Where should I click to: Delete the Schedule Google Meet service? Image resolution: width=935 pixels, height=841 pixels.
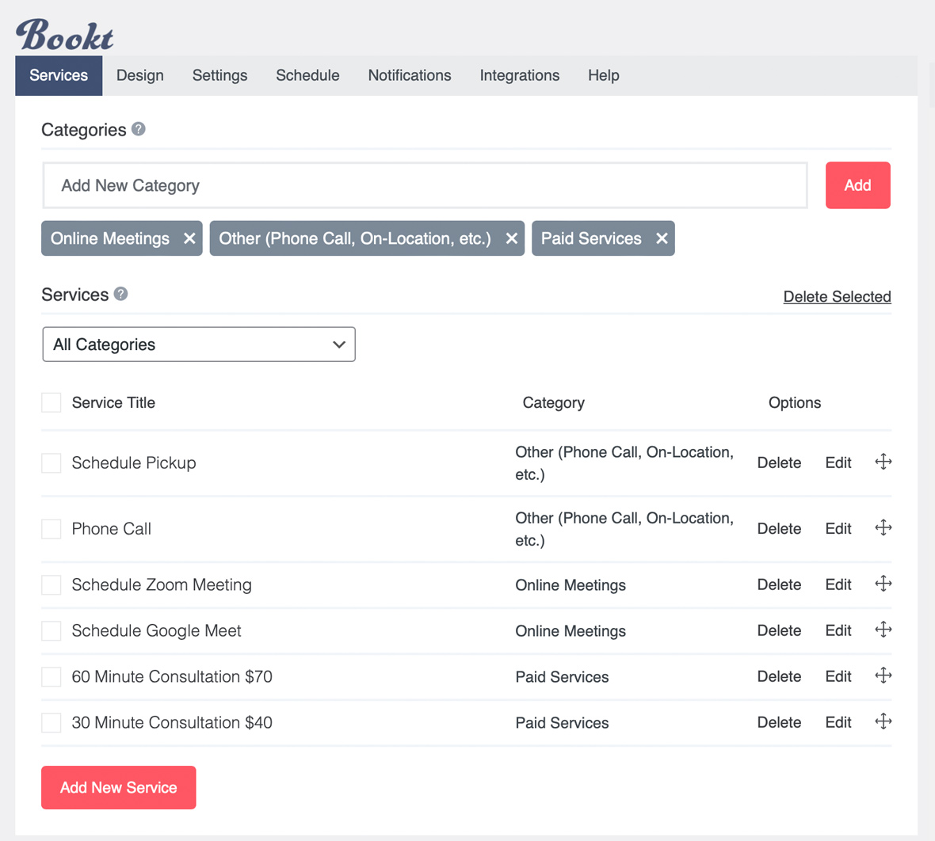click(779, 630)
